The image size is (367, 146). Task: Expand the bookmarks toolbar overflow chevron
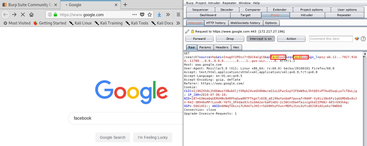coord(178,23)
